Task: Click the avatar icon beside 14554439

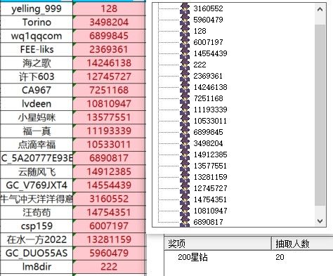Action: [185, 53]
